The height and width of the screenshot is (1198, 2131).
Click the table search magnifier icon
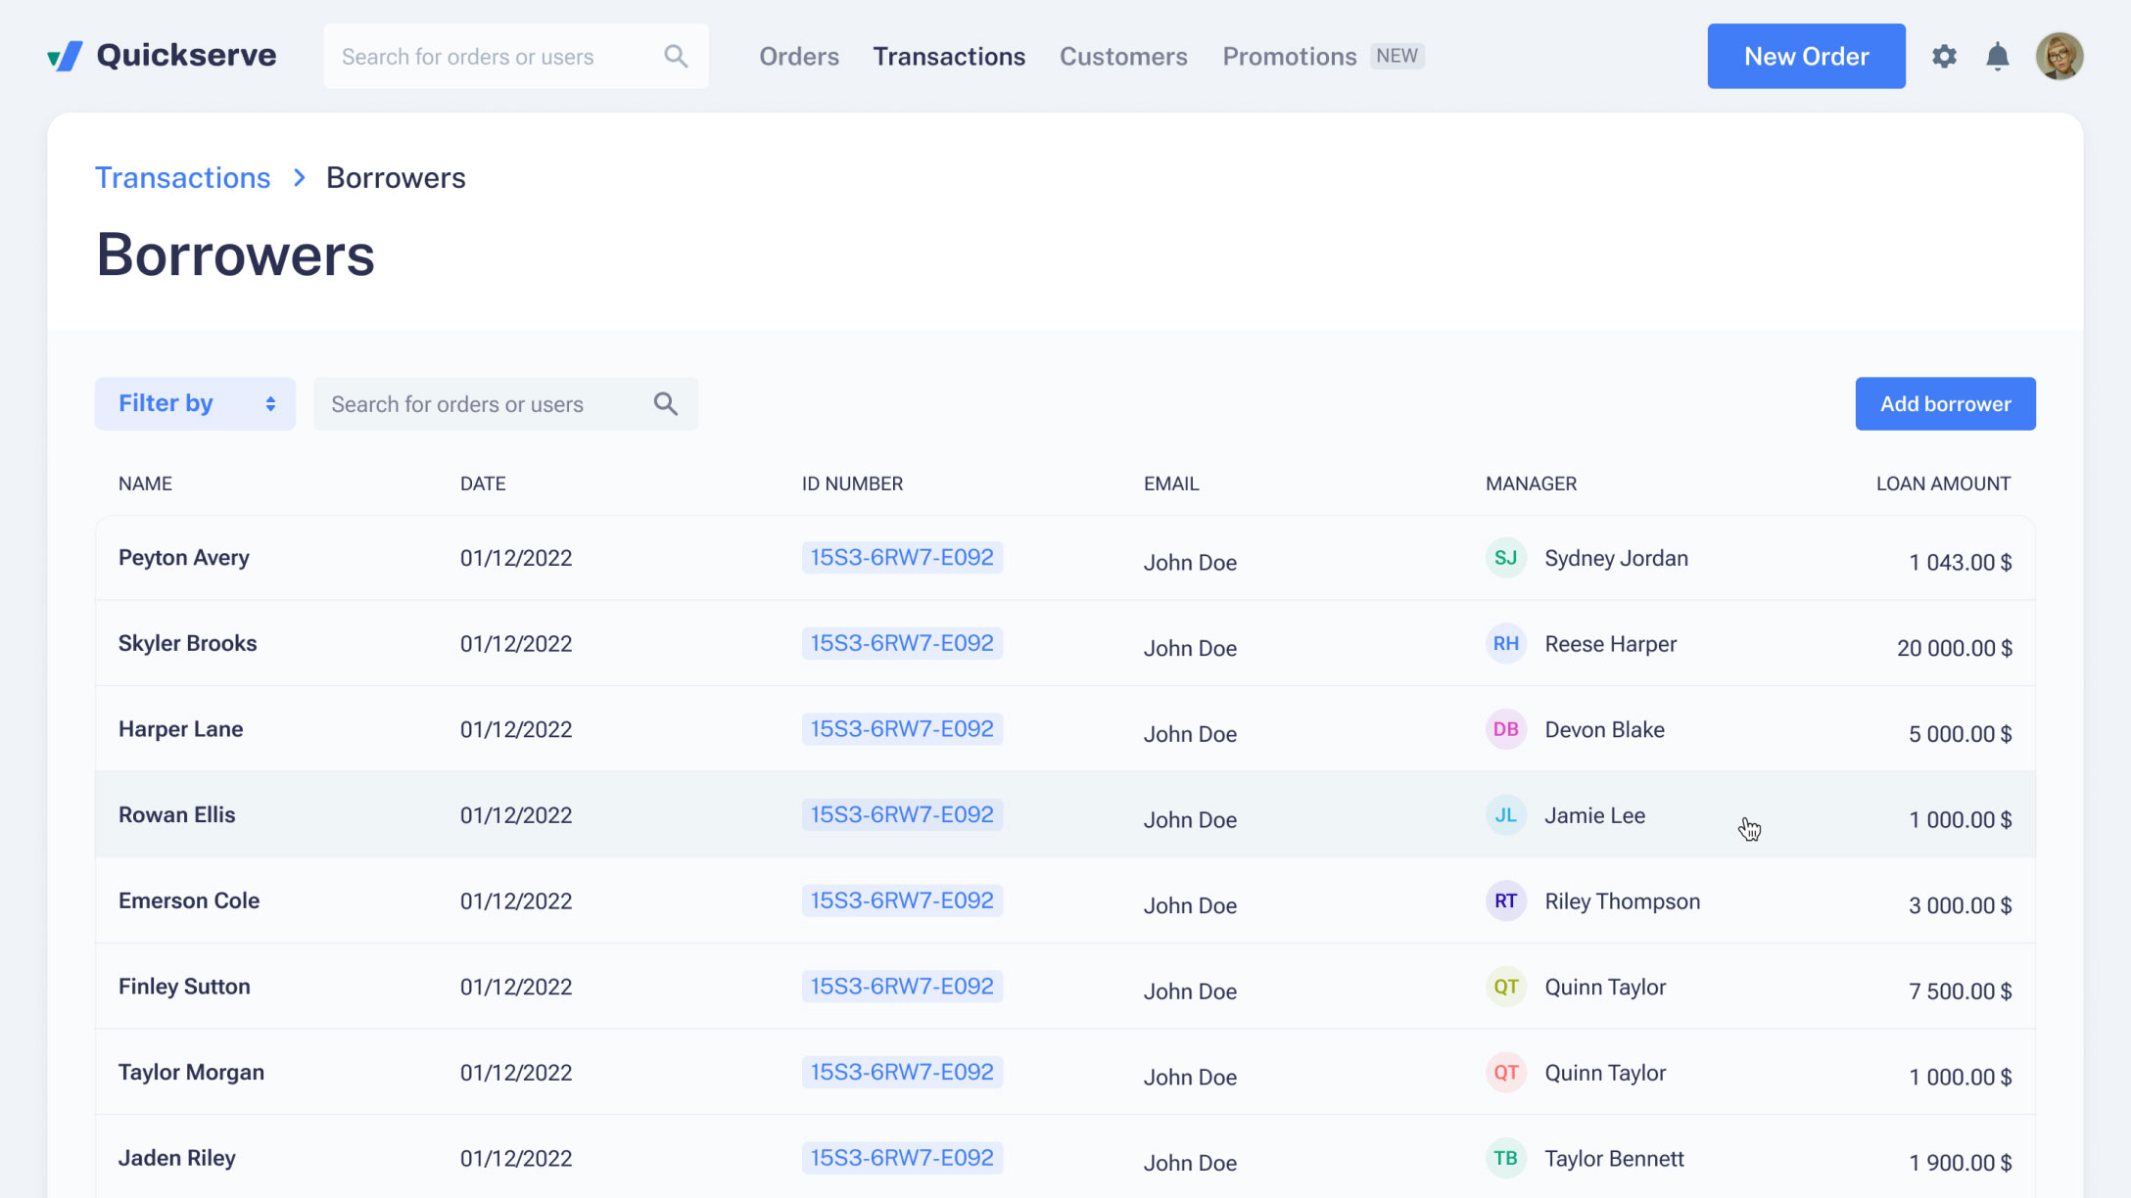666,404
